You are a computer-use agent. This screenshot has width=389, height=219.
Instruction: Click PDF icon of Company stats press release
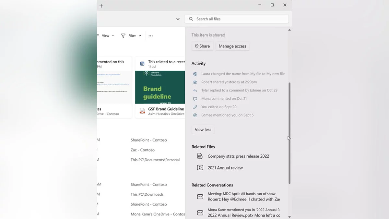tap(200, 156)
